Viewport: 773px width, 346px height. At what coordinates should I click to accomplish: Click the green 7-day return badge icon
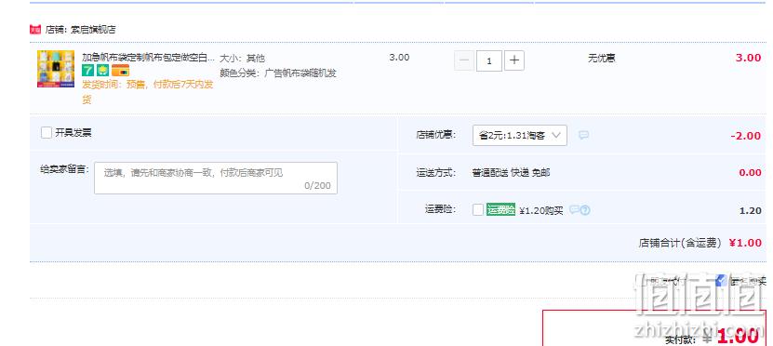point(87,71)
